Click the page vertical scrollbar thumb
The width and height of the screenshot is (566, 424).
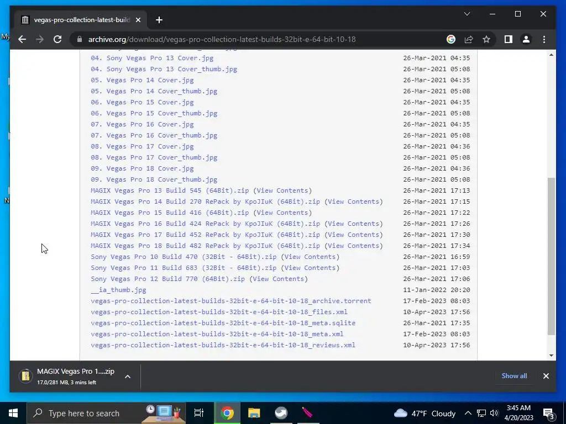click(x=551, y=256)
